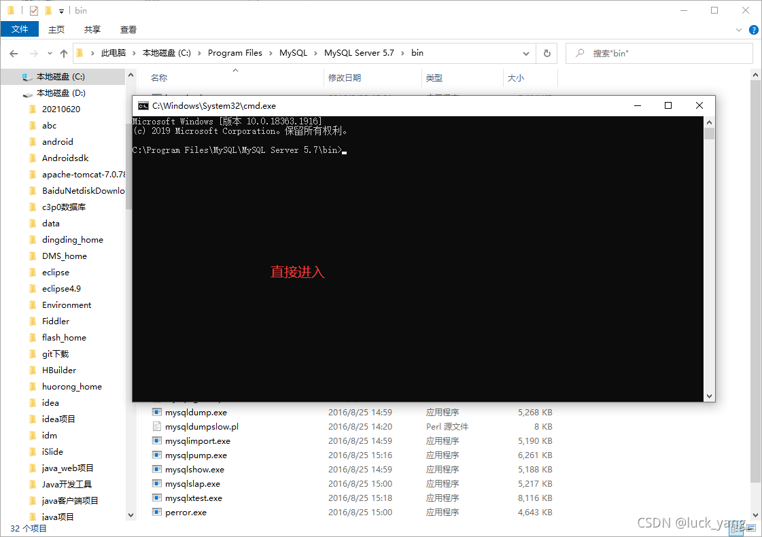The height and width of the screenshot is (537, 762).
Task: Open the java_web项目 folder in tree
Action: pos(67,468)
